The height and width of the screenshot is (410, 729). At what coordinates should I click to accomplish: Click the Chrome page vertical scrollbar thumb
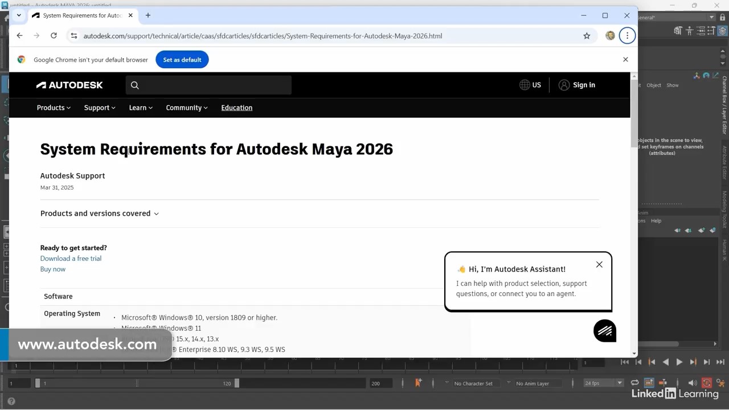coord(634,113)
